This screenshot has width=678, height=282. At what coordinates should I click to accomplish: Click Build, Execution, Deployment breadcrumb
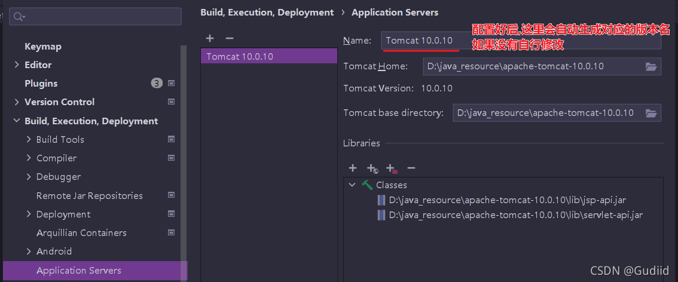click(267, 13)
